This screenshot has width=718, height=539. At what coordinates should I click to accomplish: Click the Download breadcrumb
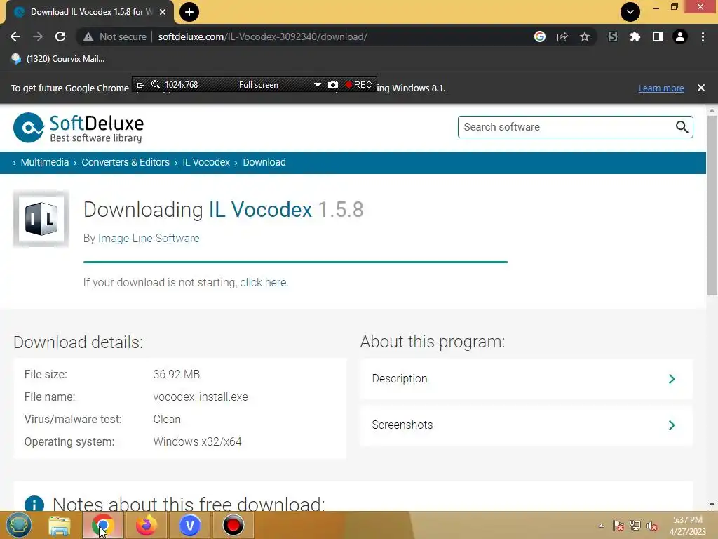click(264, 162)
